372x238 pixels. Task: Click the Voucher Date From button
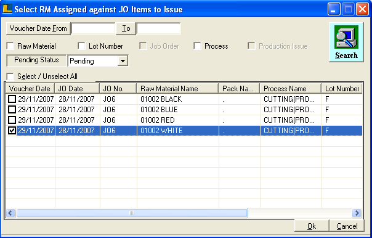click(x=38, y=28)
